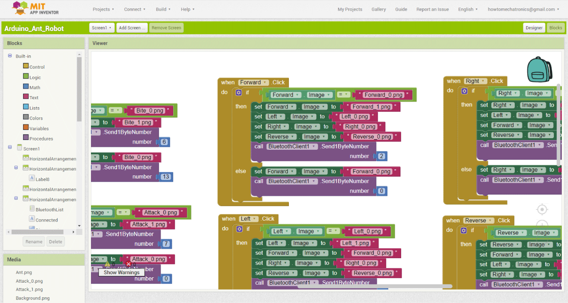Click the MIT App Inventor logo

tap(35, 8)
